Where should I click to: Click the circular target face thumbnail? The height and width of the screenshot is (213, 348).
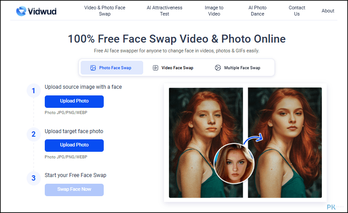[x=234, y=163]
